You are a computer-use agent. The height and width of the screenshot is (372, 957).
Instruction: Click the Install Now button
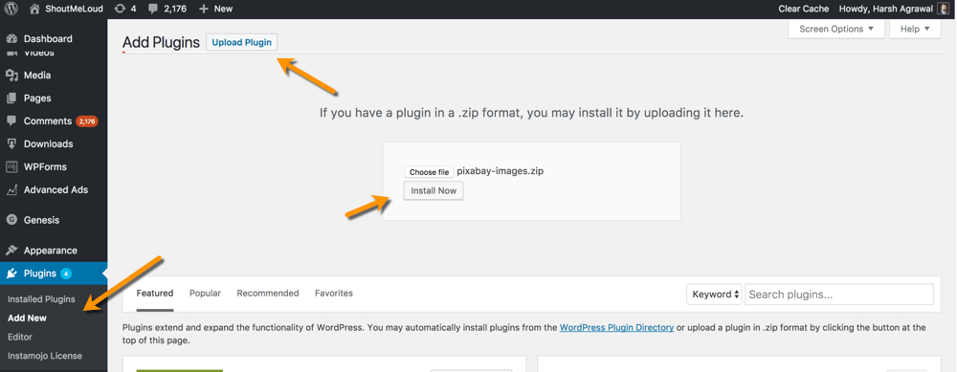434,191
